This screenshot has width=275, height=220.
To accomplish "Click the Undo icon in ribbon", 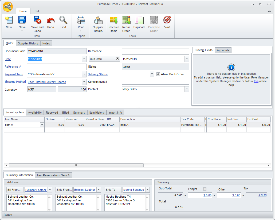I will click(x=50, y=20).
